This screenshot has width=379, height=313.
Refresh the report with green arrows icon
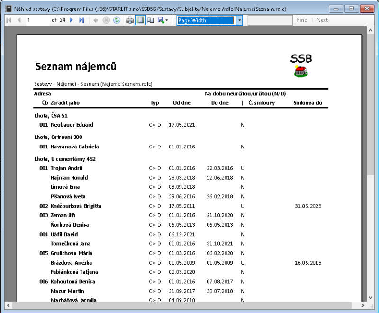pyautogui.click(x=116, y=20)
